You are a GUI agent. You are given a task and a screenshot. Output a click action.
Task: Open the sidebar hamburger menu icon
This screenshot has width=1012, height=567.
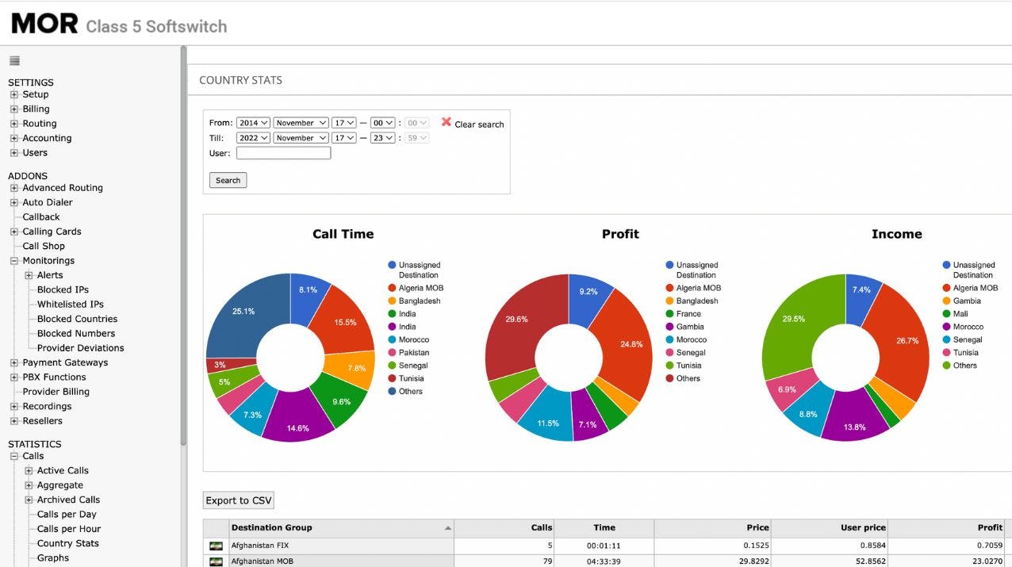[x=13, y=59]
